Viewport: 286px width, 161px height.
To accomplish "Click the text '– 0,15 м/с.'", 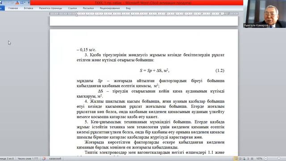I will tap(86, 50).
